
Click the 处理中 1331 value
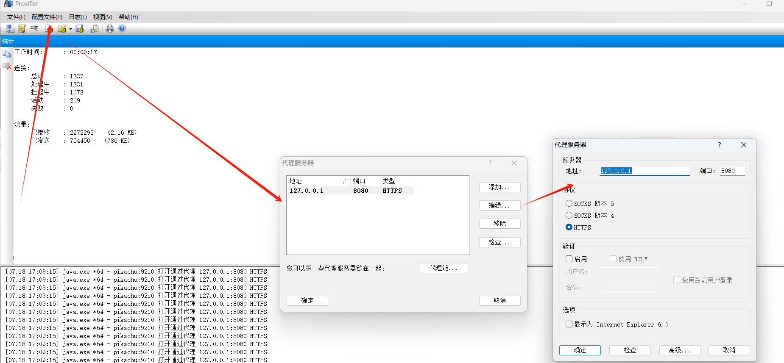pos(77,84)
